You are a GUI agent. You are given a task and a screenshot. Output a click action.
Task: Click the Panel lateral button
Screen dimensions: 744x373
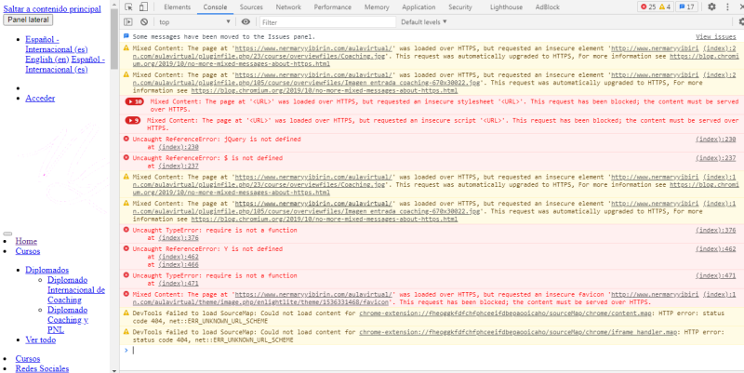point(28,20)
